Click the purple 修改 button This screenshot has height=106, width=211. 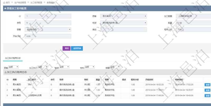[66, 48]
